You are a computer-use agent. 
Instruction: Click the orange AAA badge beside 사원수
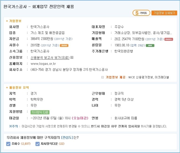64,46
